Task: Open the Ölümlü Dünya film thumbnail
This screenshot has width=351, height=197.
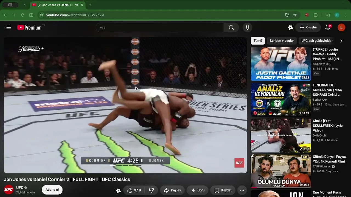Action: (x=281, y=171)
